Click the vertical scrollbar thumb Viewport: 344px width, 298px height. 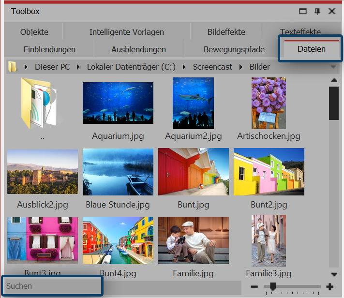pos(334,103)
